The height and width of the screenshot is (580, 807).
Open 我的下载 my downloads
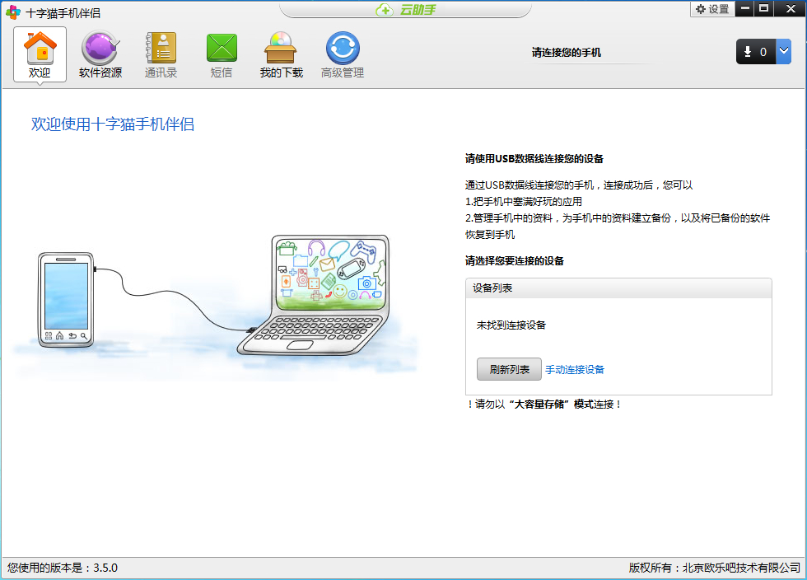point(281,54)
